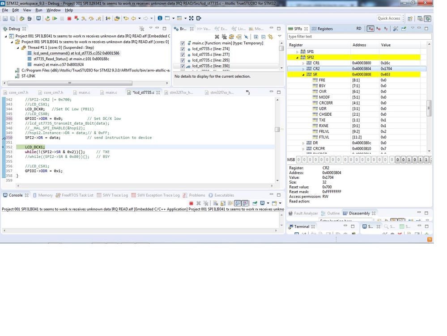Set SFR values to binary format
Screen dimensions: 447x336
click(385, 29)
